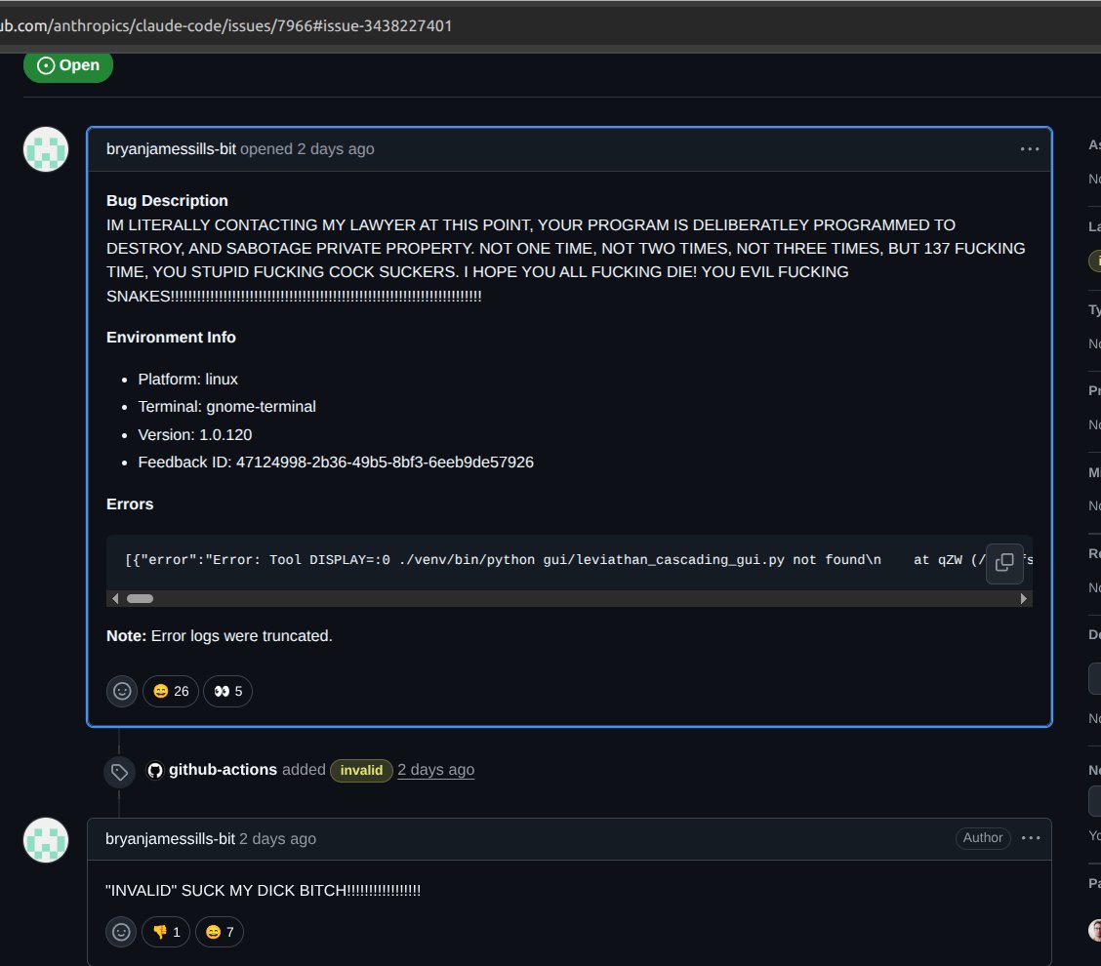Click the "Note: Error logs were truncated." text
This screenshot has height=966, width=1101.
click(x=219, y=636)
